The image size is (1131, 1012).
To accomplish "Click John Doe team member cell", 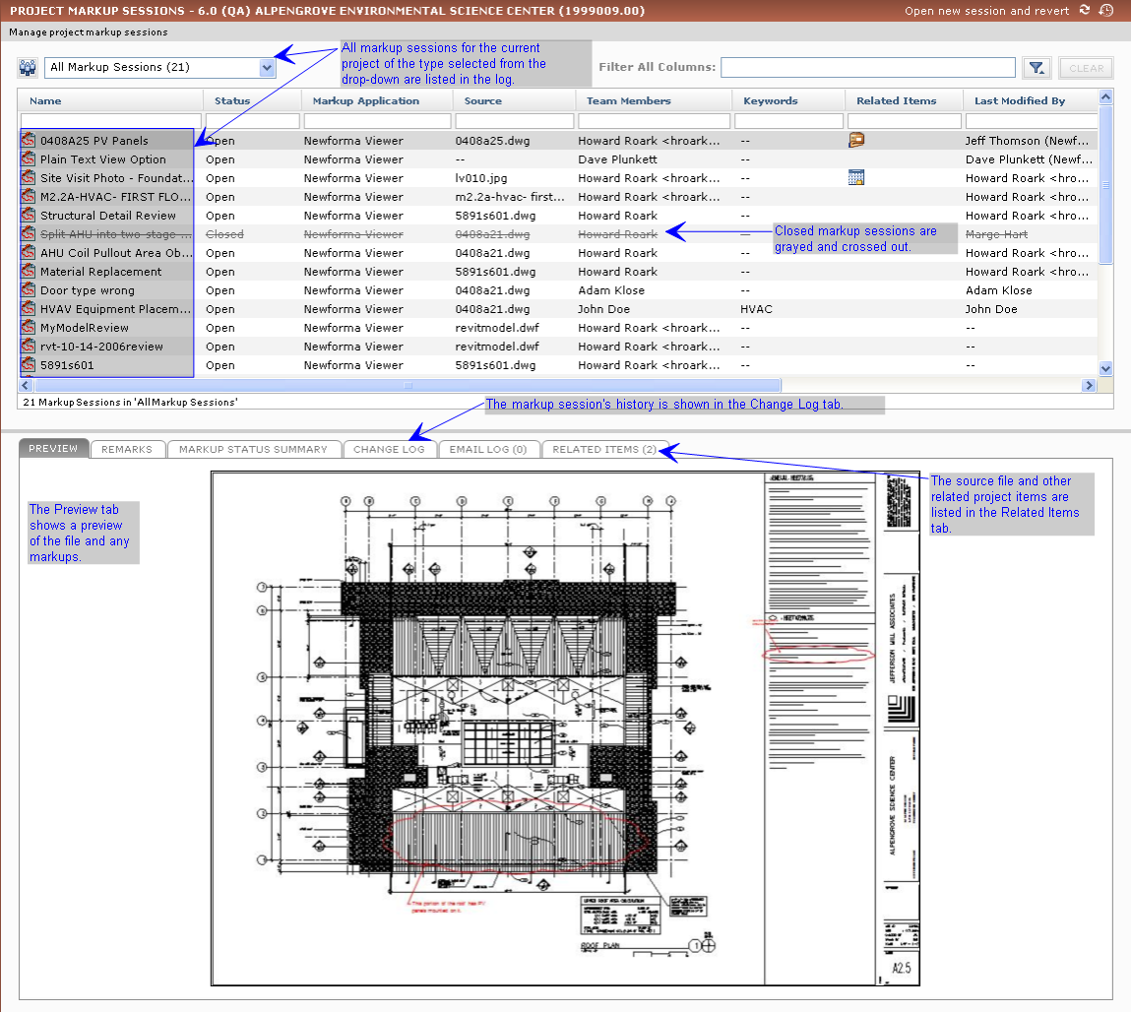I will (603, 309).
